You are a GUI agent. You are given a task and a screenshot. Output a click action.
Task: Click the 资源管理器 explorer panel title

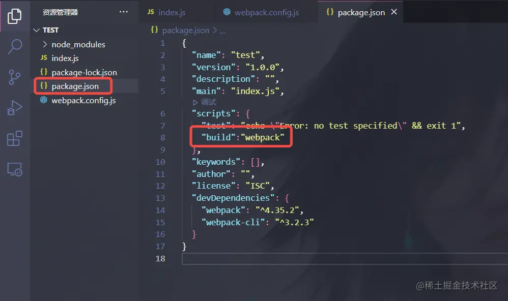point(61,12)
